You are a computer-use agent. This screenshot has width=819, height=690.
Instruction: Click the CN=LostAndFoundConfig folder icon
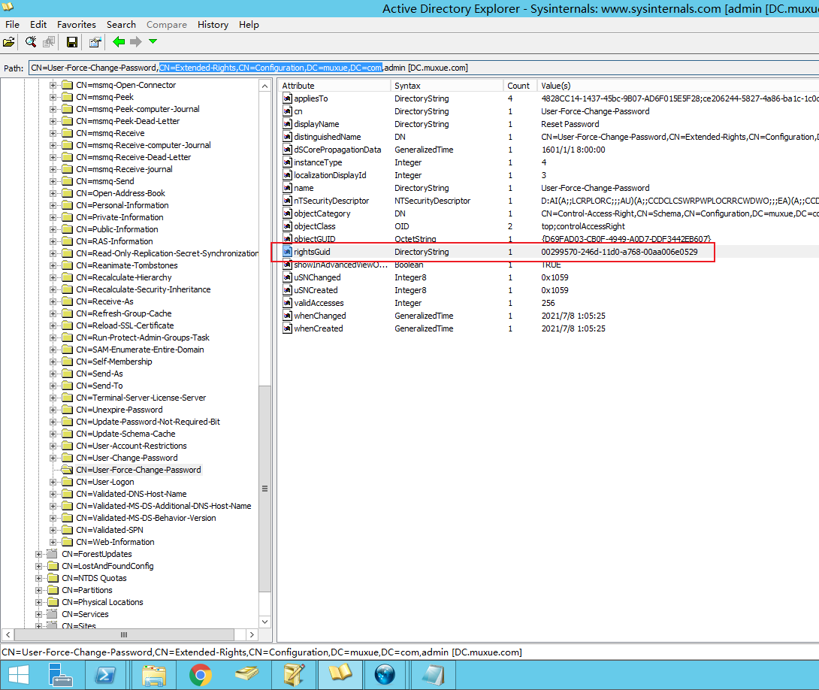coord(53,566)
